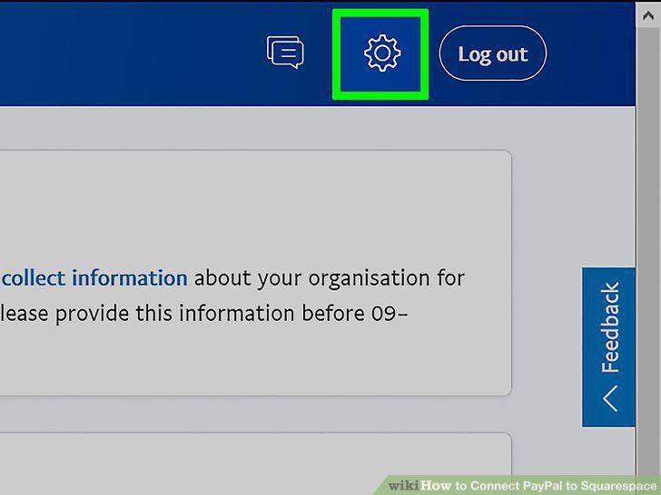The height and width of the screenshot is (495, 661).
Task: Open the messages chat bubble icon
Action: click(x=285, y=53)
